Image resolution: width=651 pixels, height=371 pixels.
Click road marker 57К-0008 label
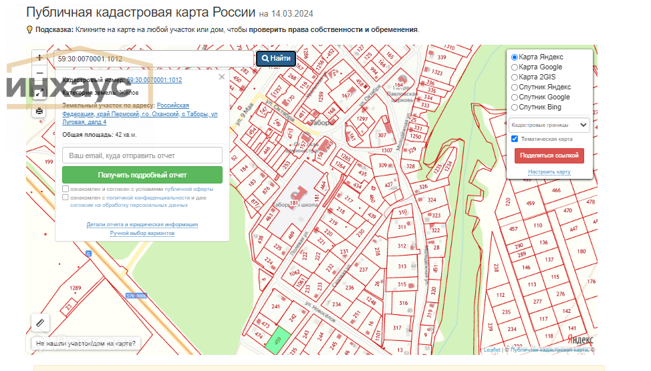click(x=136, y=296)
